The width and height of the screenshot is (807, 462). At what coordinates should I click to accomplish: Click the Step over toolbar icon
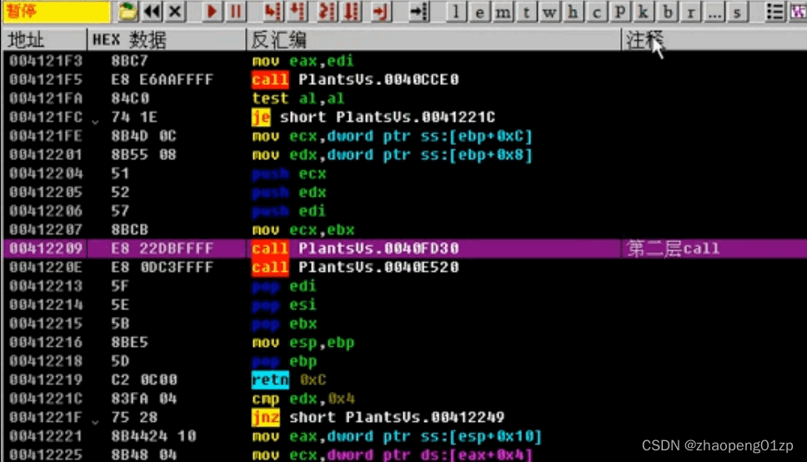pos(298,12)
